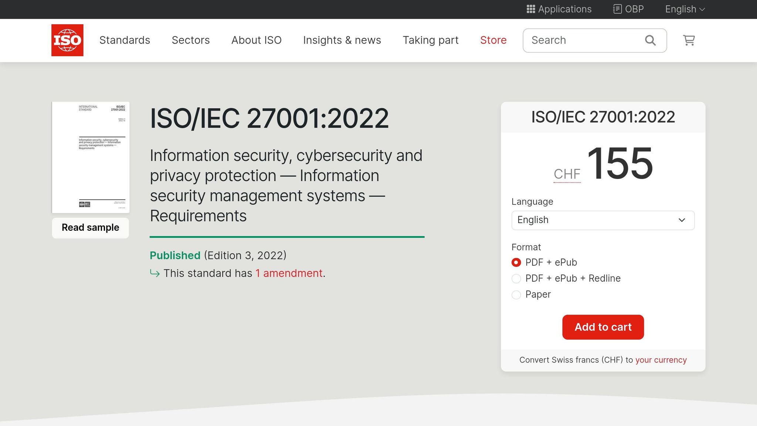757x426 pixels.
Task: Click the ISO logo to go home
Action: [x=67, y=40]
